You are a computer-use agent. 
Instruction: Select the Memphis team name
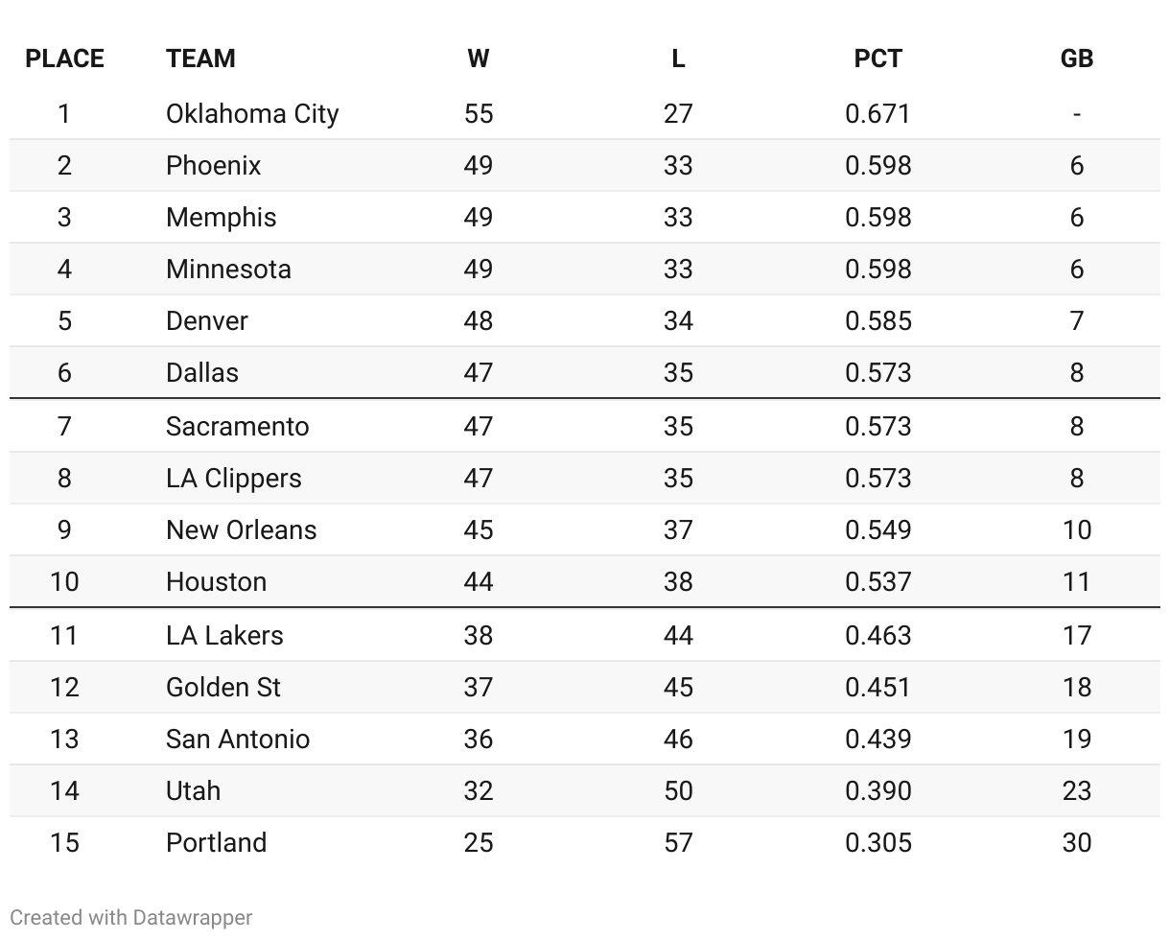(x=221, y=217)
